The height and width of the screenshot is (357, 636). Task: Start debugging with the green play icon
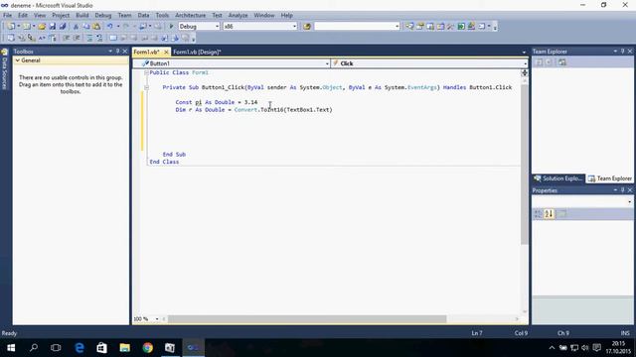click(x=171, y=27)
